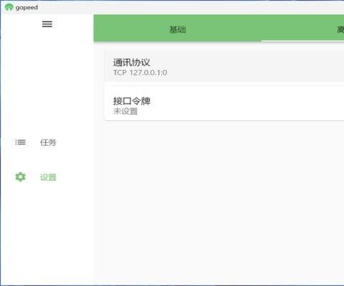Click the 任务 list icon in sidebar

20,142
